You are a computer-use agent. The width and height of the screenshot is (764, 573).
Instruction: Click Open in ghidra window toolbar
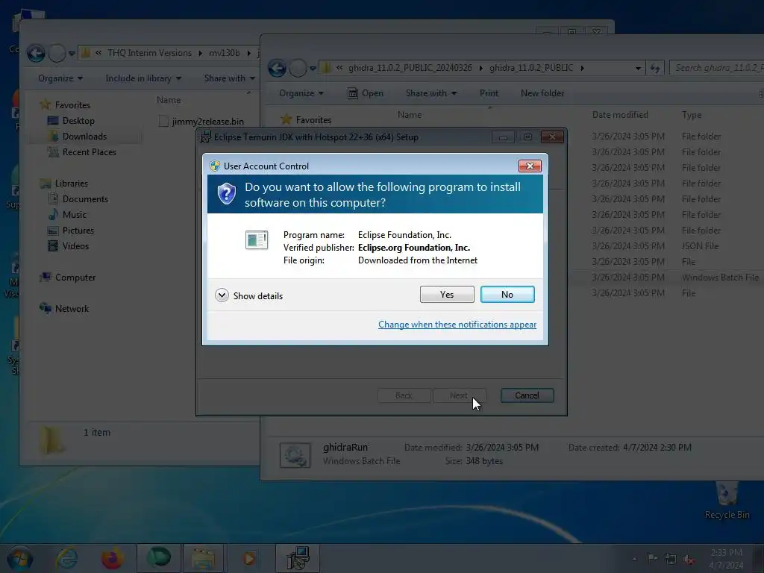tap(366, 93)
